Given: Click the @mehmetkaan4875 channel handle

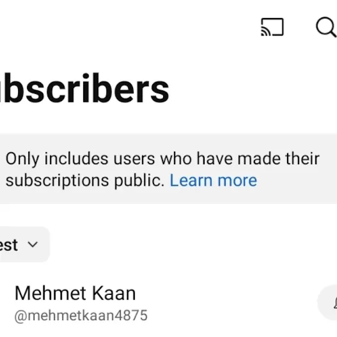Looking at the screenshot, I should pos(81,315).
